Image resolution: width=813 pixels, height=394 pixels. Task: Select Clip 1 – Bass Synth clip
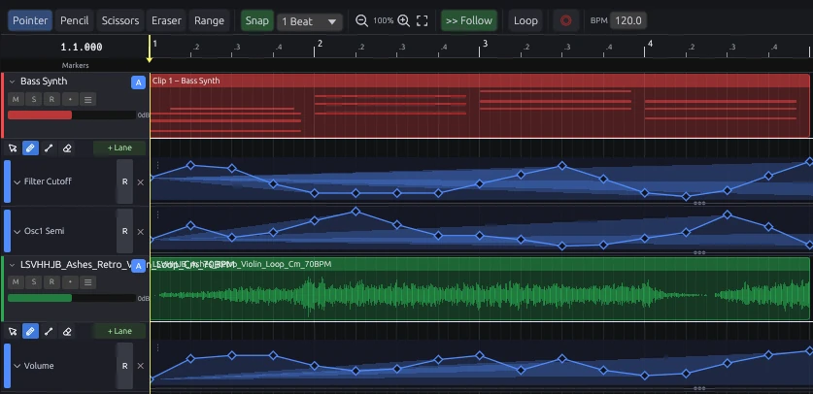click(480, 106)
